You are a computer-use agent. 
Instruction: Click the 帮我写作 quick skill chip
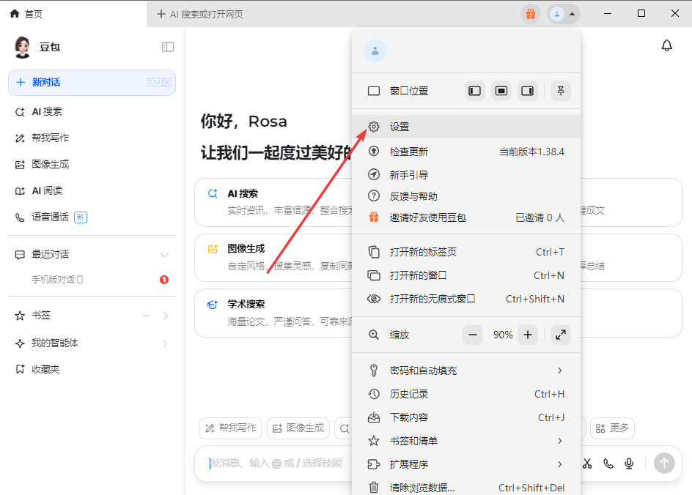pyautogui.click(x=231, y=428)
